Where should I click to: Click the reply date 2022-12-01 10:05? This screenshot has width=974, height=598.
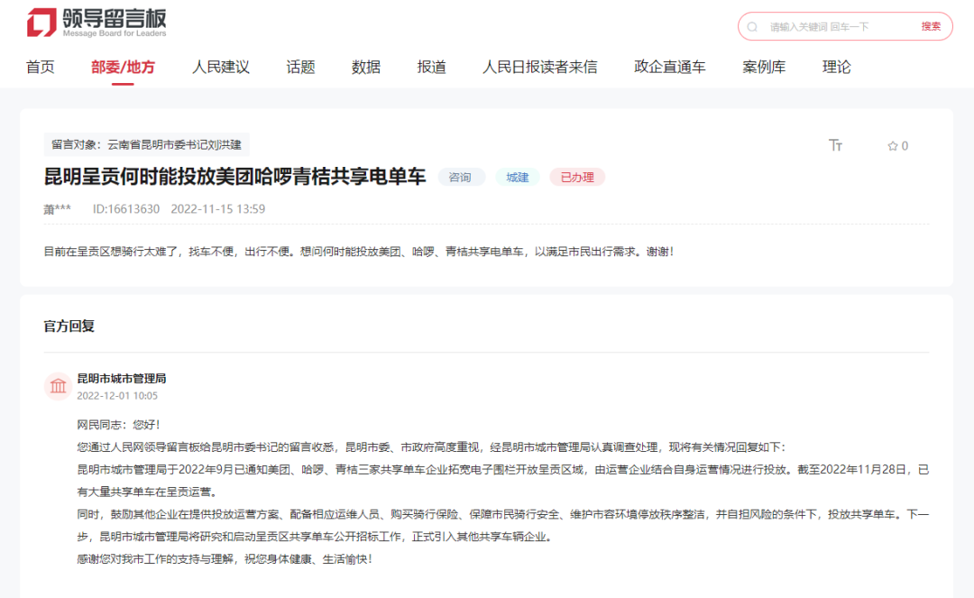coord(117,396)
